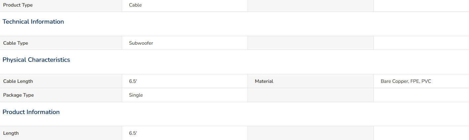Select the Product Type label cell

click(61, 5)
